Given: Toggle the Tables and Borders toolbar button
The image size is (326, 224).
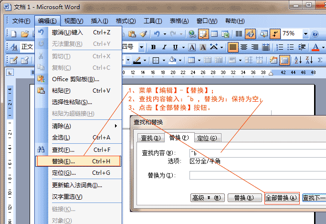Looking at the screenshot, I should (203, 34).
